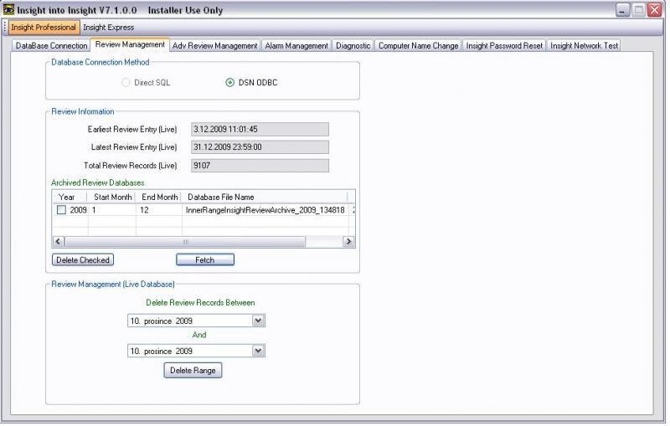
Task: Switch to Insight Network Test tab
Action: click(x=584, y=46)
